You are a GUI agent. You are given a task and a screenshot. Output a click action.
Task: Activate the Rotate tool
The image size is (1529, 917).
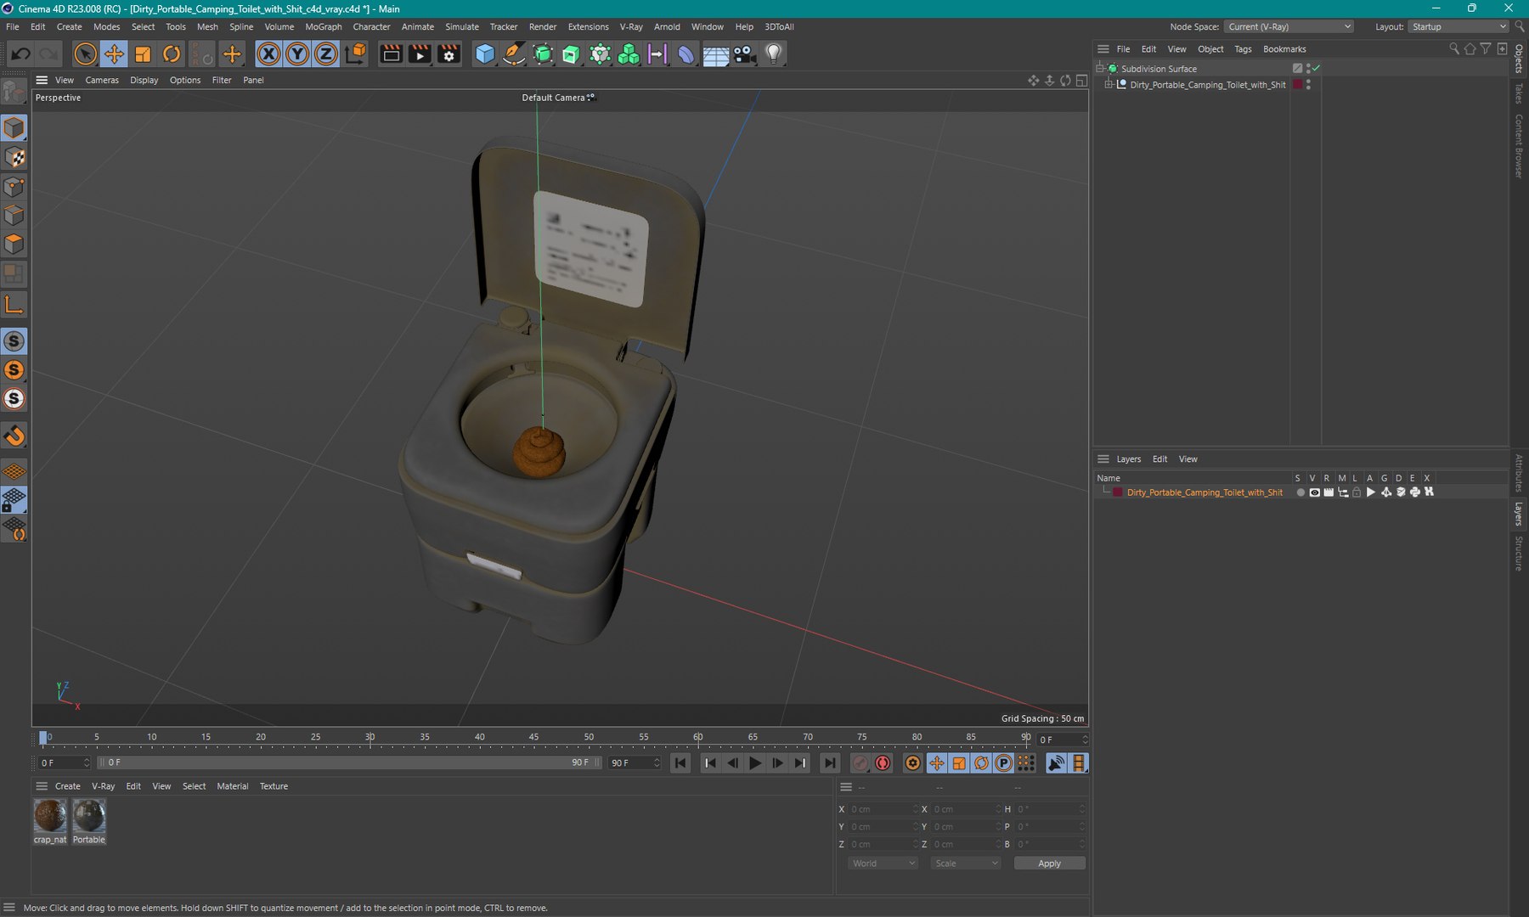pyautogui.click(x=172, y=54)
